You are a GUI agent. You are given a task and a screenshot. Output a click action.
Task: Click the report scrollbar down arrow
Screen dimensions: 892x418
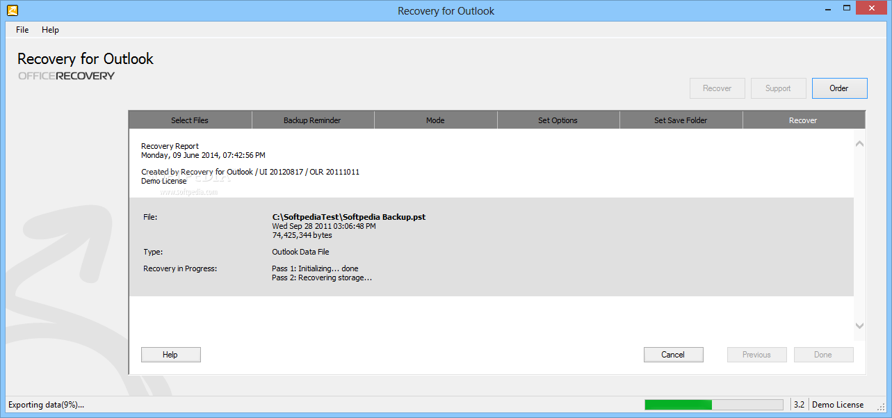859,325
